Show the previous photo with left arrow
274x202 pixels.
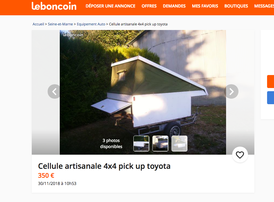[x=55, y=91]
